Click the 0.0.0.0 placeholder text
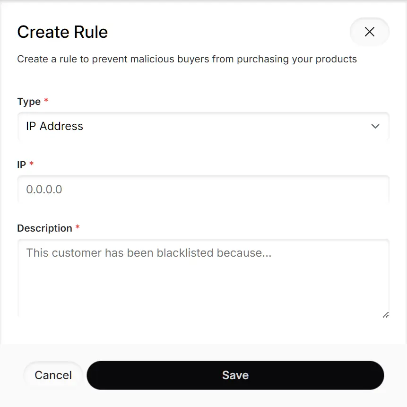Screen dimensions: 407x407 (x=44, y=190)
